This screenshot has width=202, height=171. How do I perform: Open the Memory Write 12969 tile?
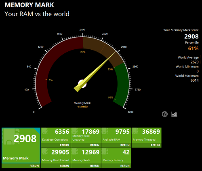click(86, 156)
